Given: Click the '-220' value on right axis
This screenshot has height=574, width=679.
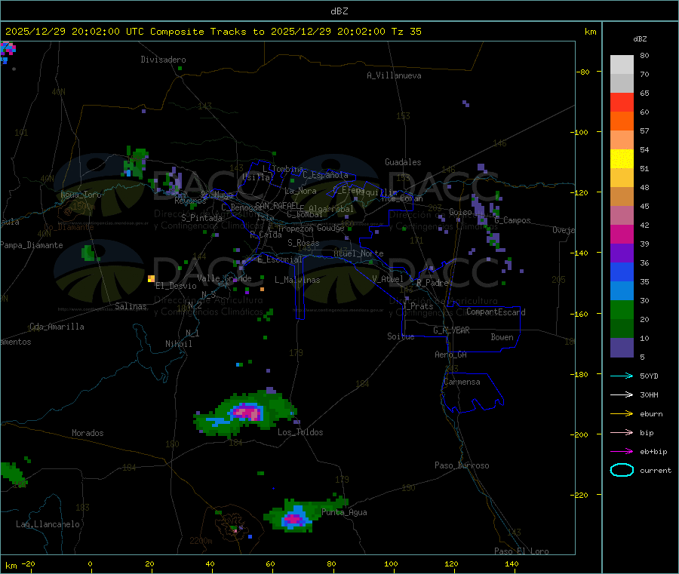Looking at the screenshot, I should 581,496.
